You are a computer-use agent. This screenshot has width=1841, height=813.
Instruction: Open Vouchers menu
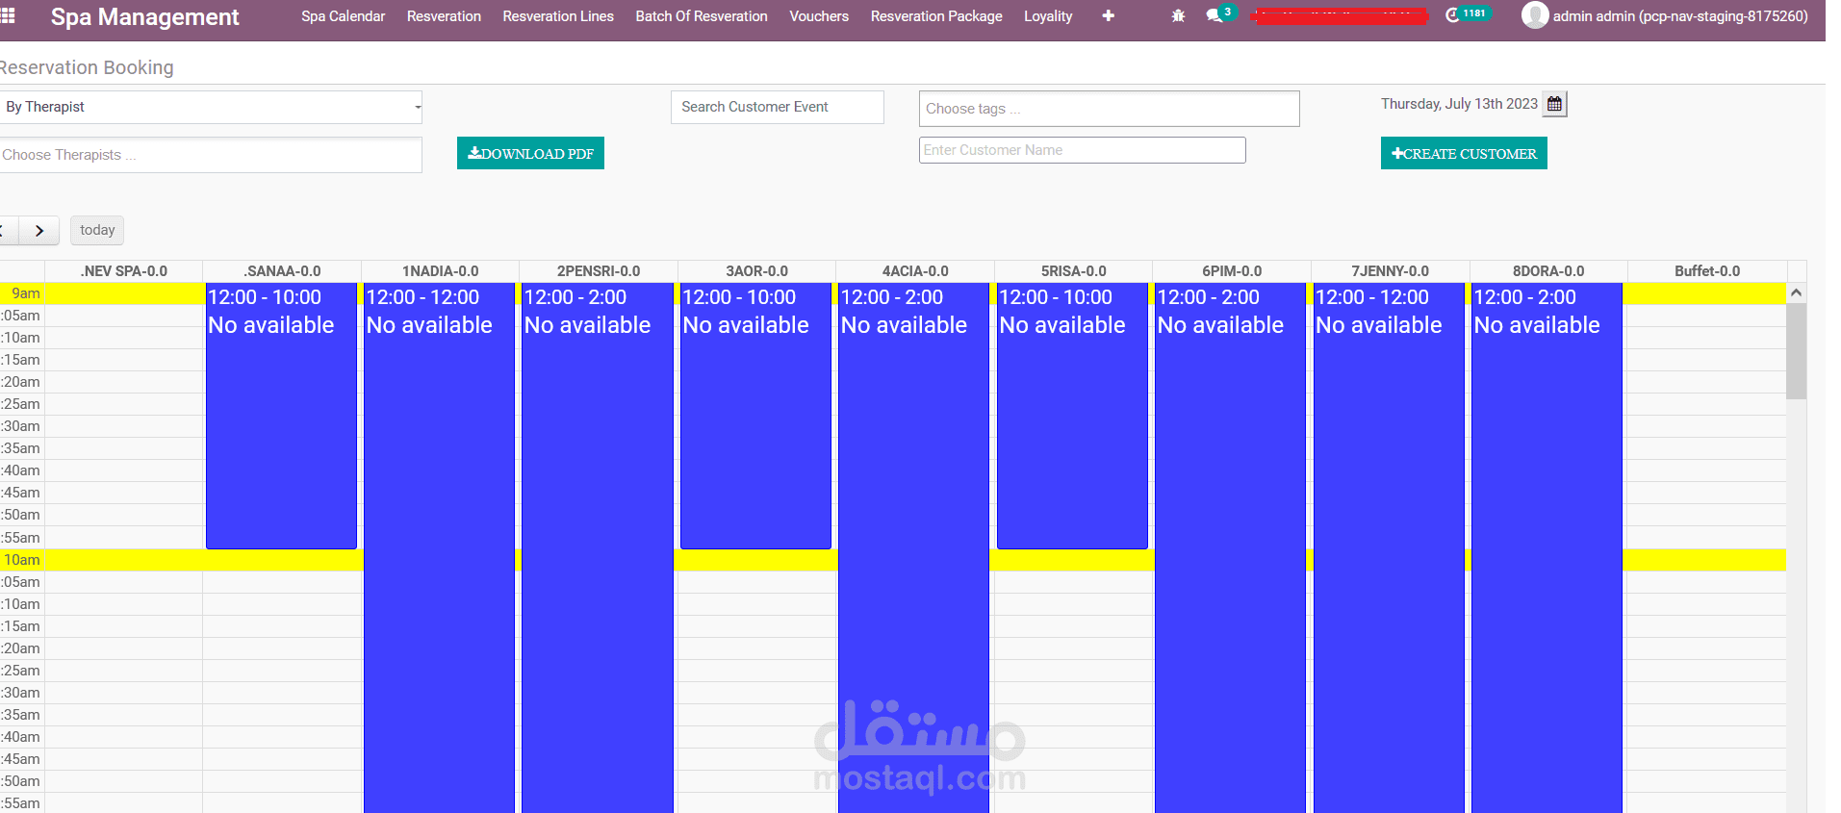(819, 16)
